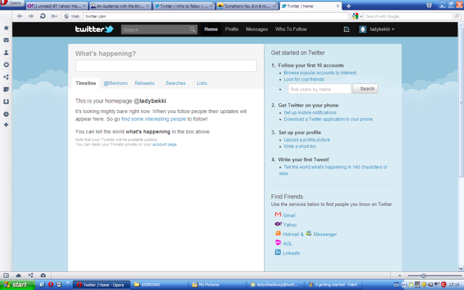Select the Timeline tab
Image resolution: width=464 pixels, height=290 pixels.
pos(86,83)
